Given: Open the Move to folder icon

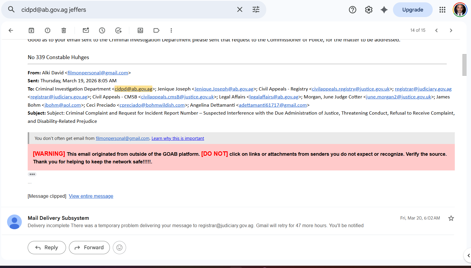Looking at the screenshot, I should click(140, 30).
